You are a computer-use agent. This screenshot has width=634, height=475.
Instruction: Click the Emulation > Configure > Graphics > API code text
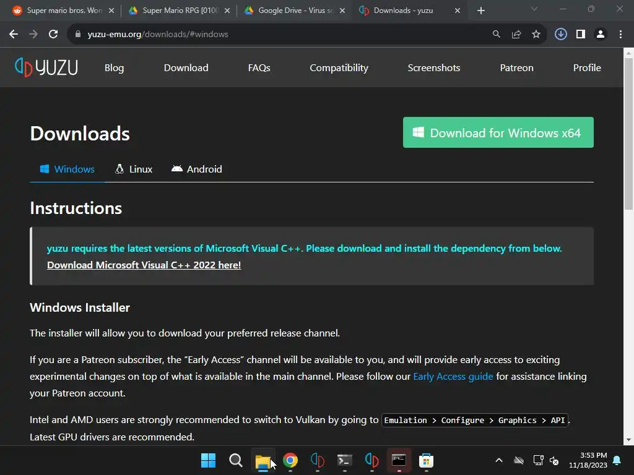tap(475, 420)
